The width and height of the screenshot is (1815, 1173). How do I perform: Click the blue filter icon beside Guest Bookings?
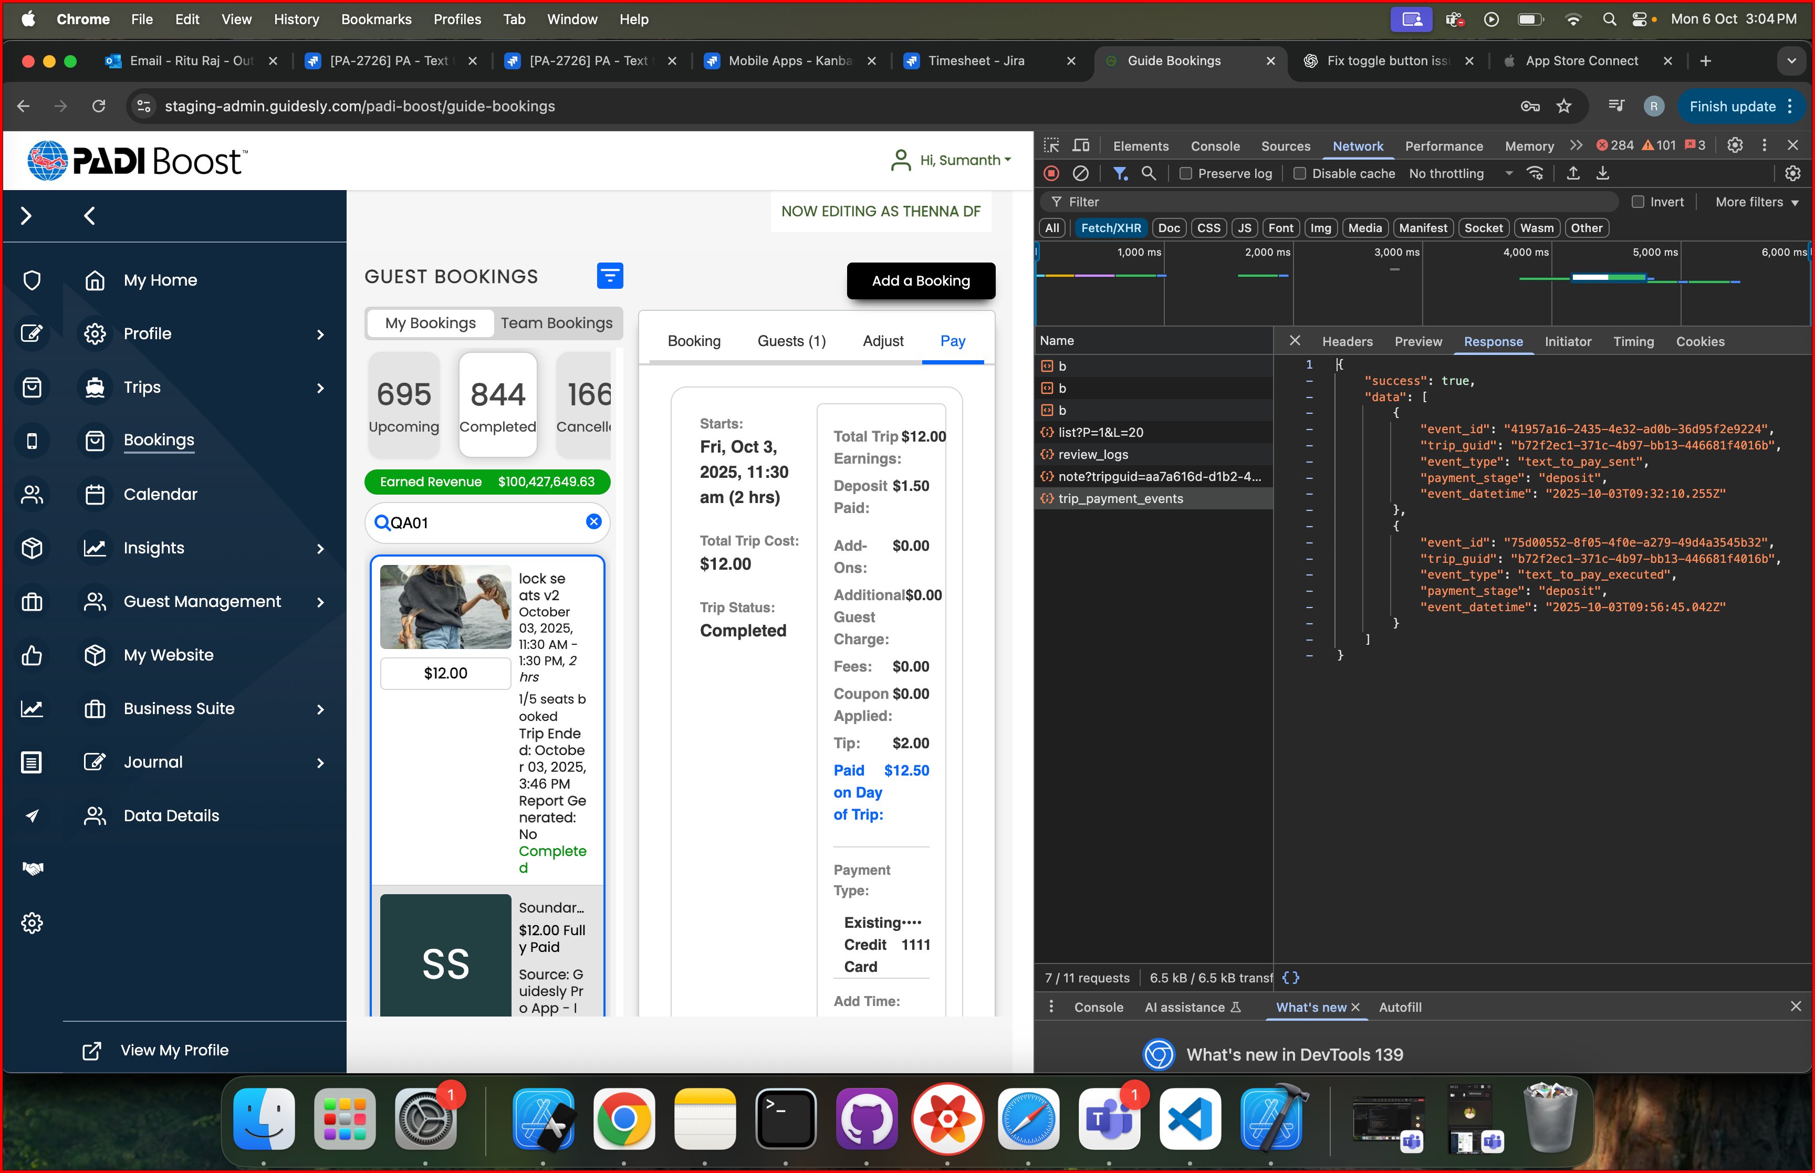click(x=609, y=276)
